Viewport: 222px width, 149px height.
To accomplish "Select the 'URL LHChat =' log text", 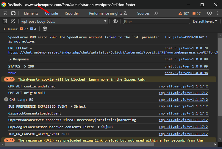I will (x=20, y=48).
